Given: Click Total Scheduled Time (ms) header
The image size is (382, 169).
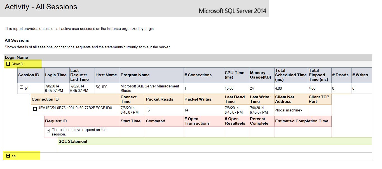Looking at the screenshot, I should [x=291, y=75].
